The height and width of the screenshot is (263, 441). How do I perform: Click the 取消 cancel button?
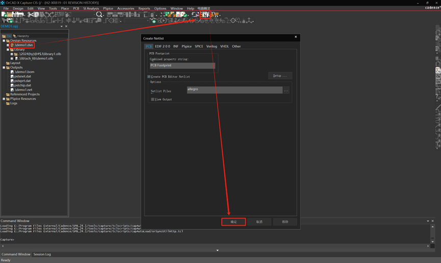[259, 222]
